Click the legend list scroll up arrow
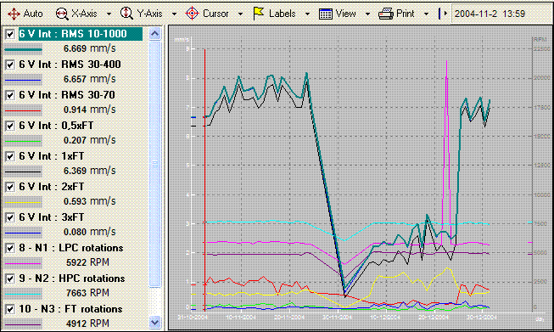The height and width of the screenshot is (332, 554). pyautogui.click(x=154, y=34)
